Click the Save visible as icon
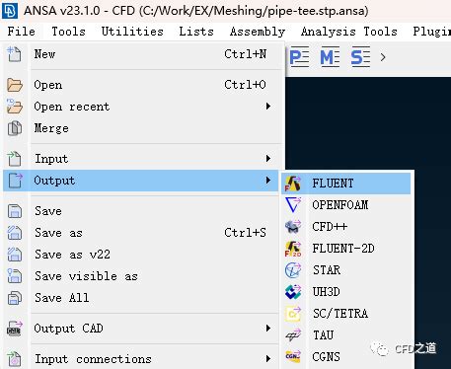Viewport: 451px width, 369px height. (x=15, y=276)
